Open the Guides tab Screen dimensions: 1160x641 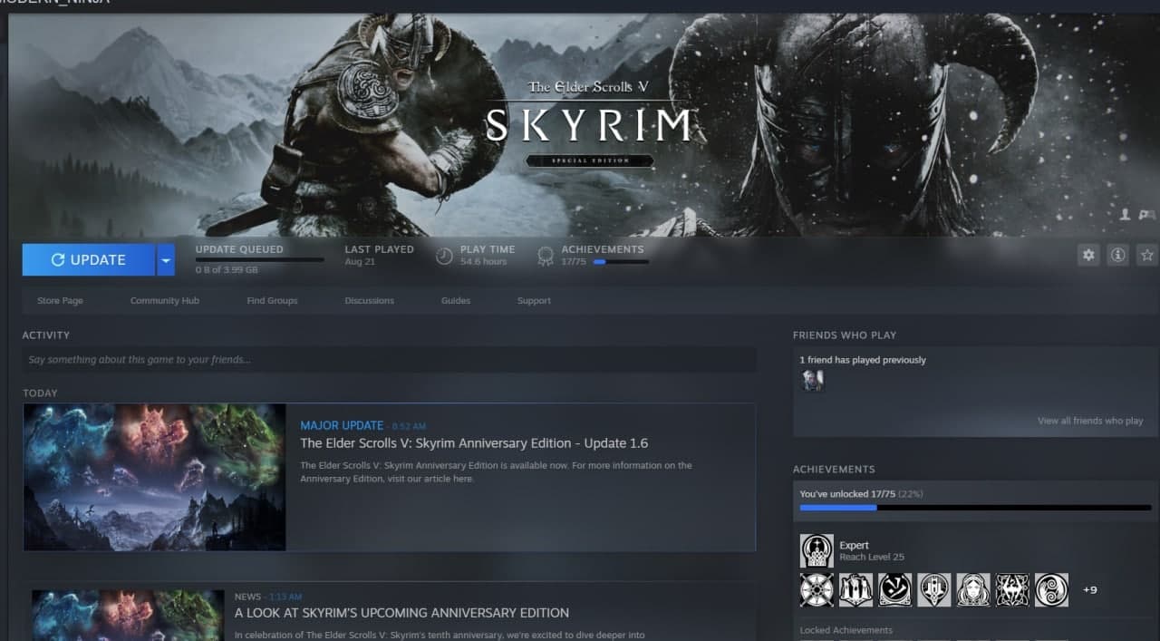(x=456, y=300)
